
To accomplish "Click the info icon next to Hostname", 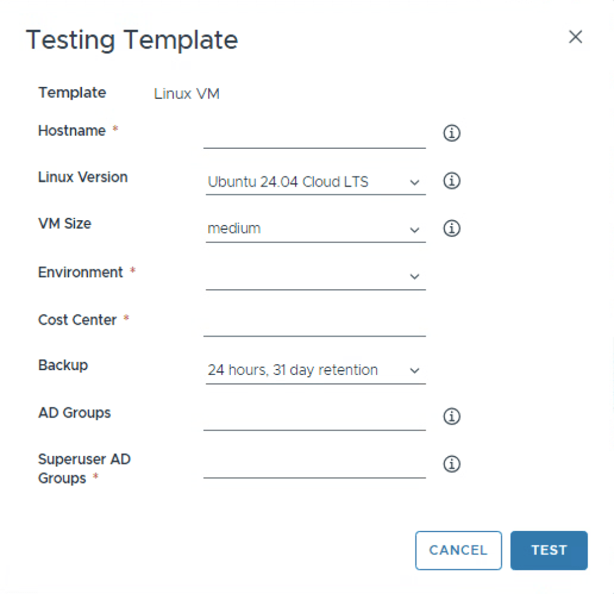I will 452,133.
